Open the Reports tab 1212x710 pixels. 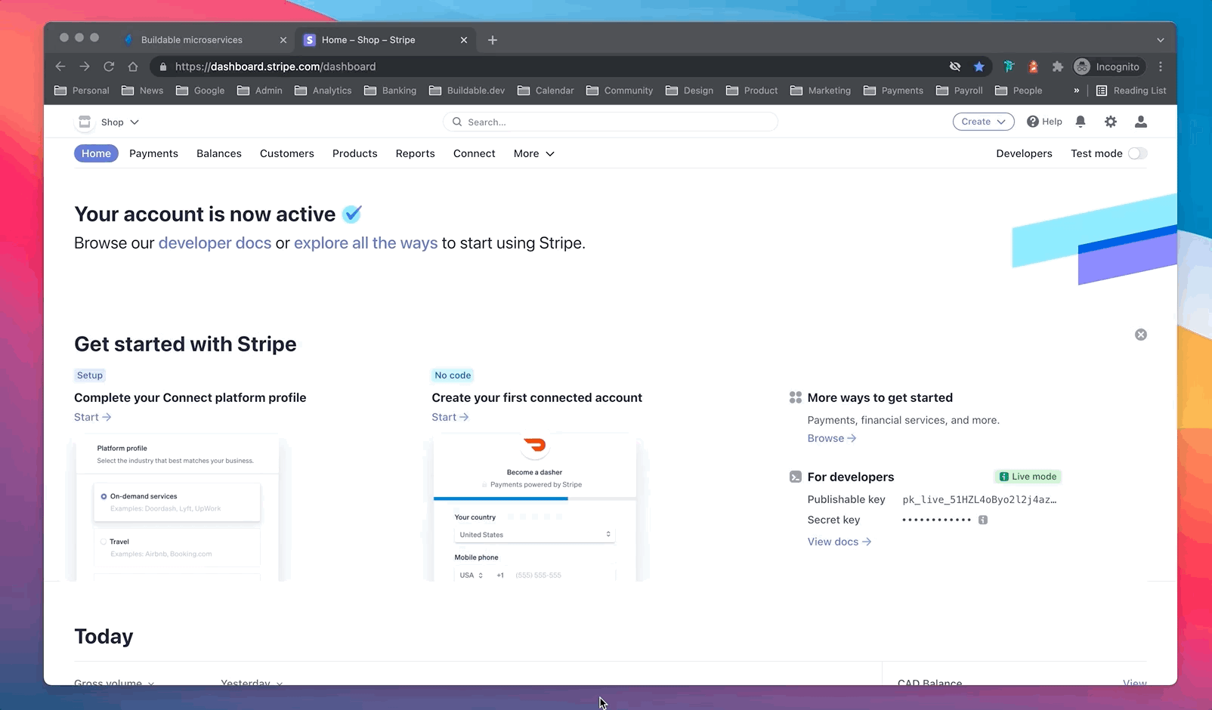416,153
